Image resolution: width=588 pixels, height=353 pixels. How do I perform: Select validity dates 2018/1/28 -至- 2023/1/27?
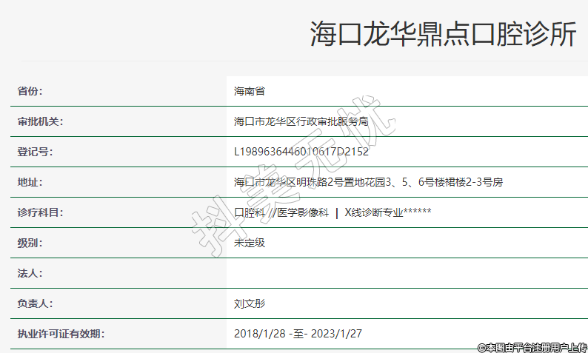[298, 334]
